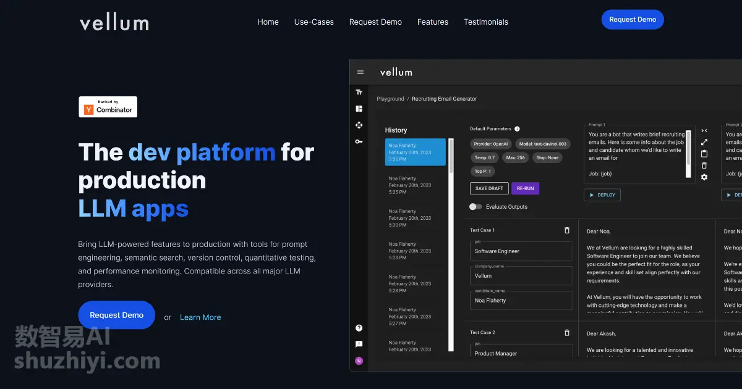Click DEPLOY button under Prompt 1
This screenshot has width=742, height=389.
(602, 195)
